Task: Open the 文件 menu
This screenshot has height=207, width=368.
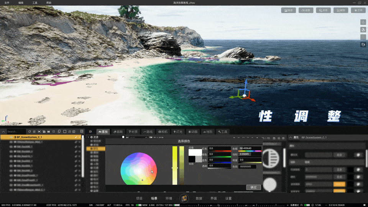Action: pos(7,3)
